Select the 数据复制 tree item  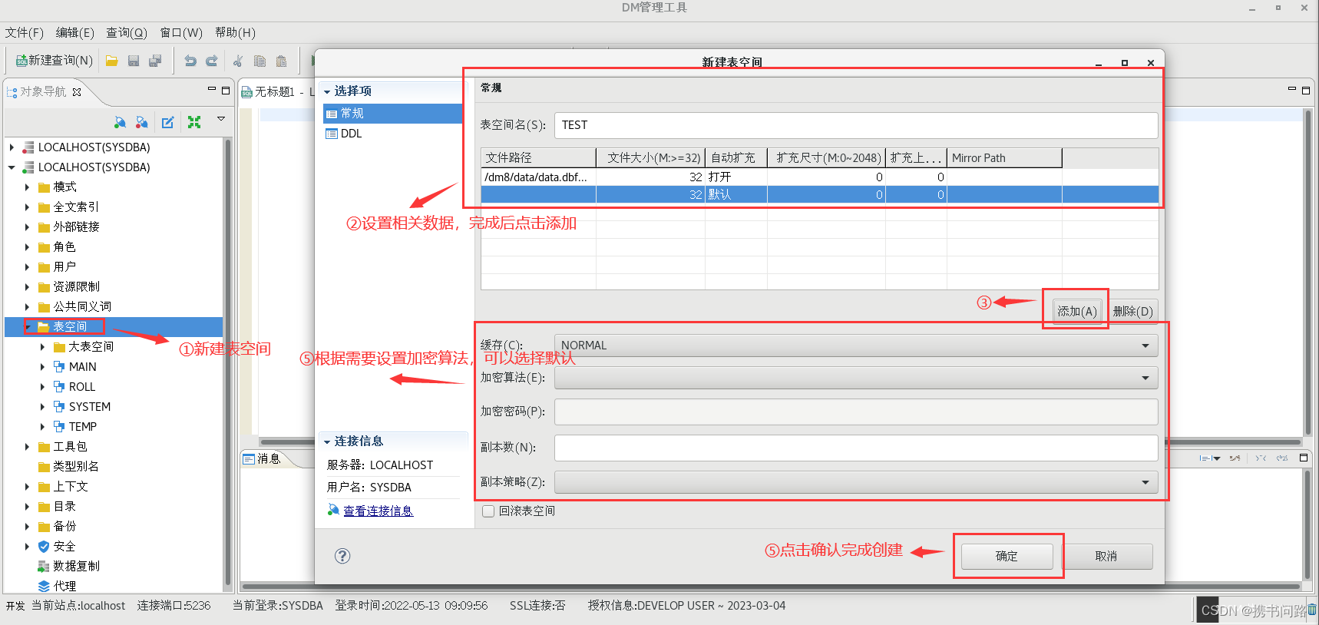pos(76,567)
